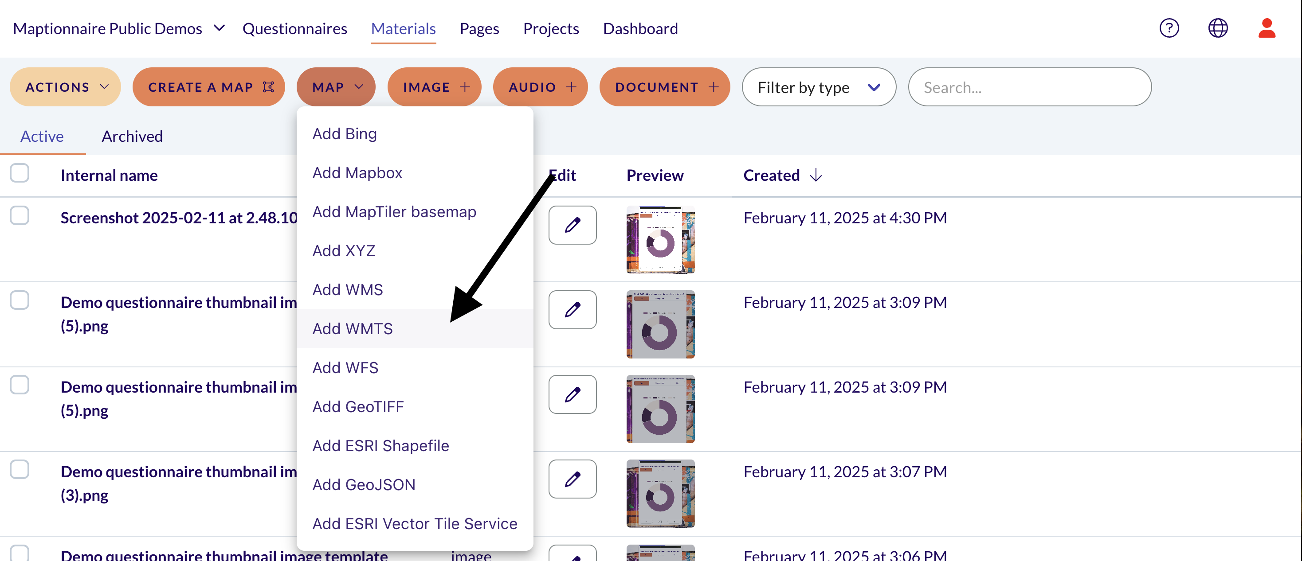Choose Add ESRI Shapefile entry

click(415, 445)
